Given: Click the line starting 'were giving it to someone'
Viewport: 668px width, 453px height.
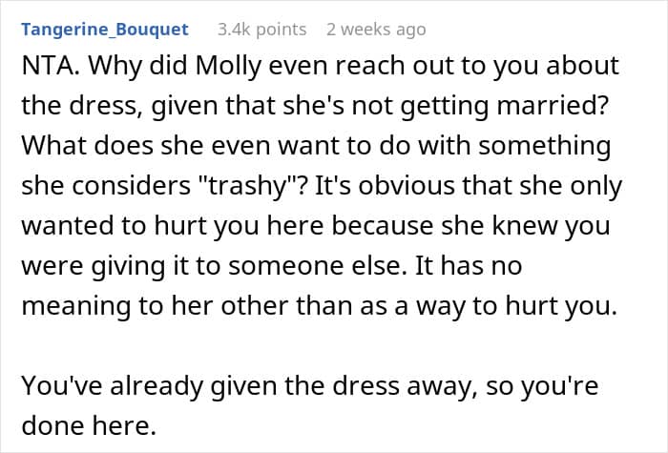Looking at the screenshot, I should click(272, 266).
